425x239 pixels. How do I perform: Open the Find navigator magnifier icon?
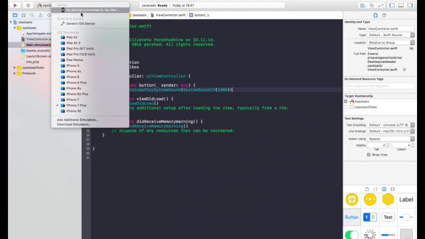coord(32,15)
